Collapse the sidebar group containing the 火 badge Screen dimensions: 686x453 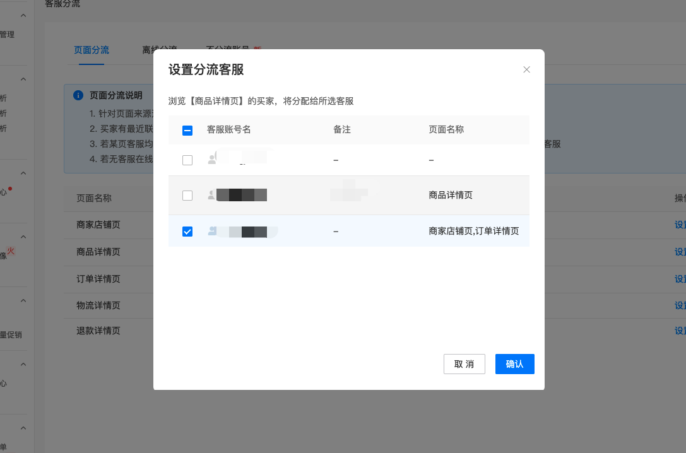(23, 237)
